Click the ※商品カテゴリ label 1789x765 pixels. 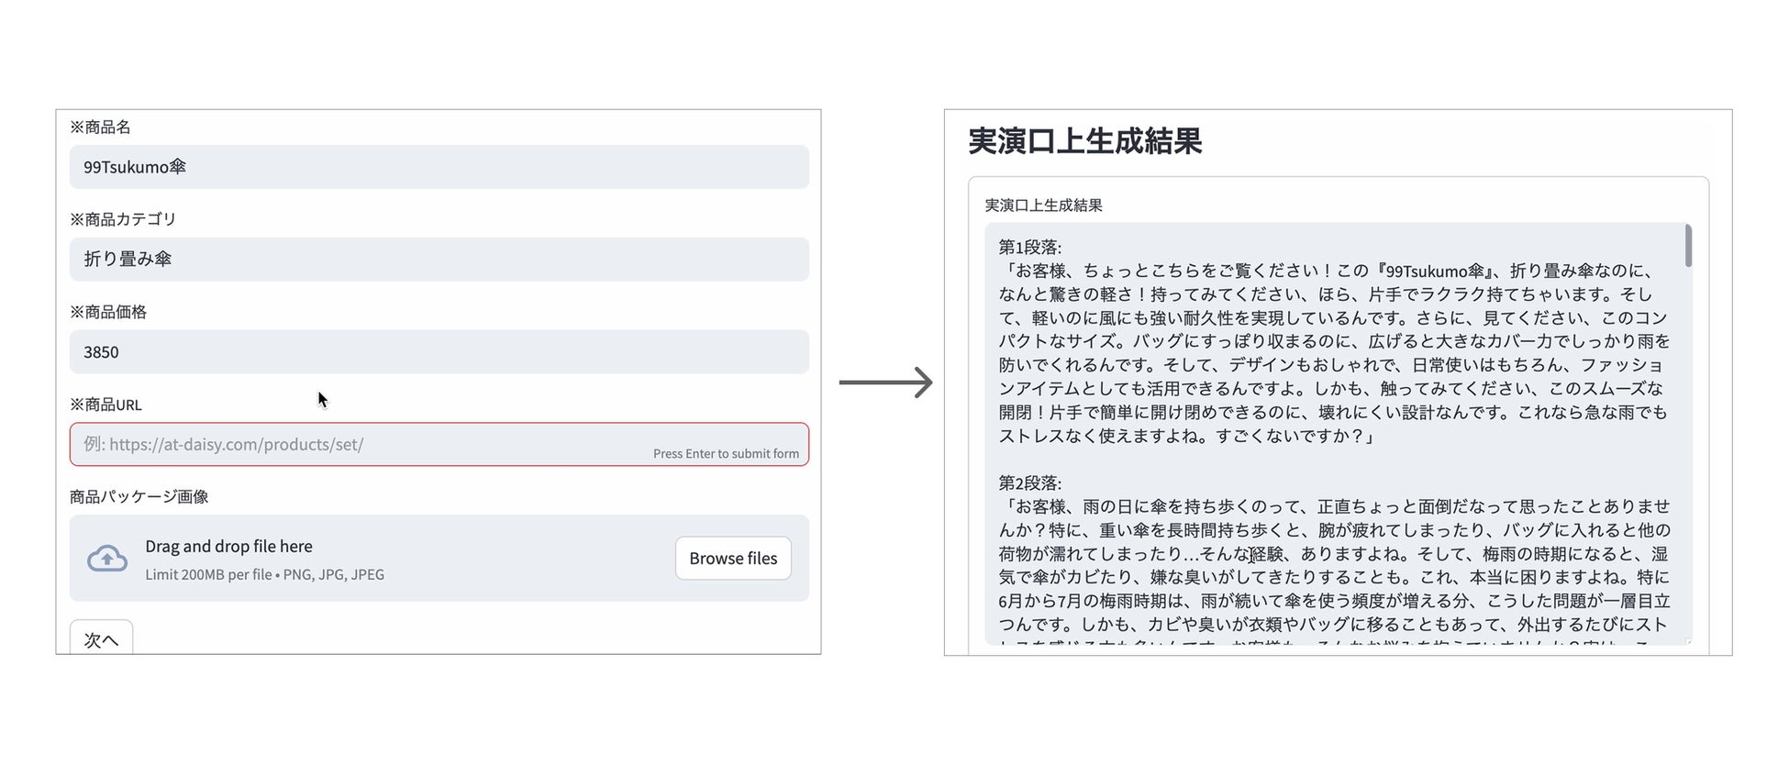click(123, 219)
